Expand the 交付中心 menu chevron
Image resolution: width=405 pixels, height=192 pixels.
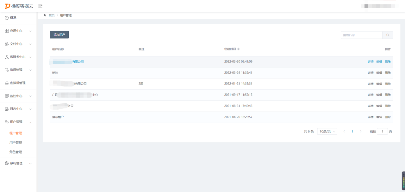tap(30, 44)
